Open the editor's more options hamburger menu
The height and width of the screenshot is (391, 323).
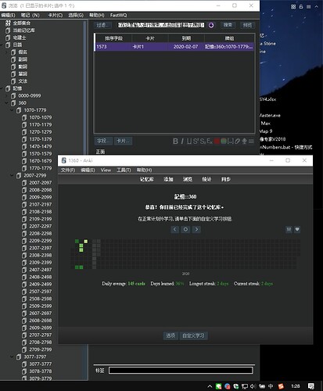point(251,141)
